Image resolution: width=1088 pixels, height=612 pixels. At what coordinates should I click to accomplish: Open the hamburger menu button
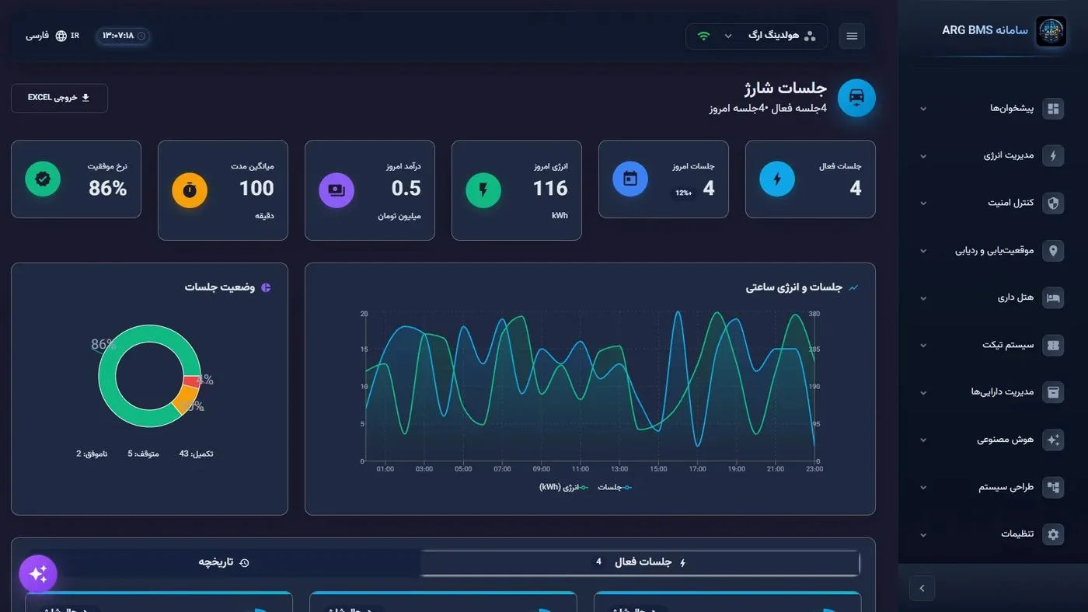[x=852, y=36]
